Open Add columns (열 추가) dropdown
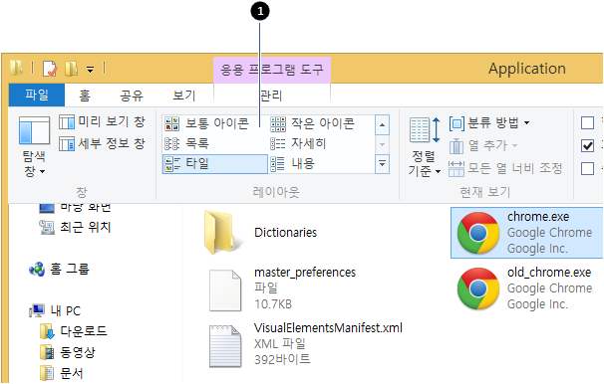 coord(483,145)
